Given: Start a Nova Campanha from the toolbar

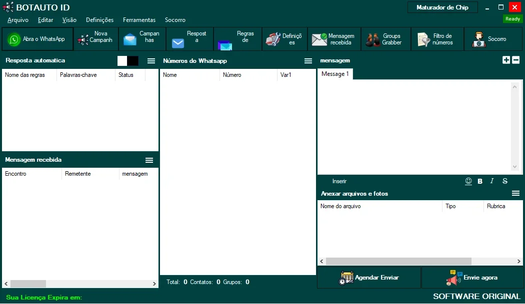Looking at the screenshot, I should [96, 39].
